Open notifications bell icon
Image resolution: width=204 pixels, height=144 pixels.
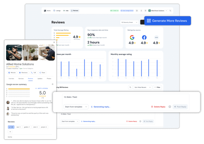click(x=141, y=11)
